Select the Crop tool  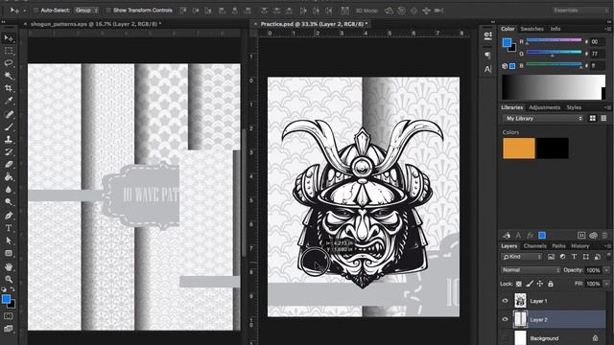tap(9, 88)
